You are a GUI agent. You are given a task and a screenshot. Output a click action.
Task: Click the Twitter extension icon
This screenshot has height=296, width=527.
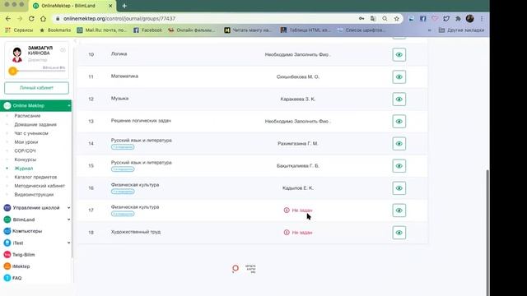(x=446, y=19)
